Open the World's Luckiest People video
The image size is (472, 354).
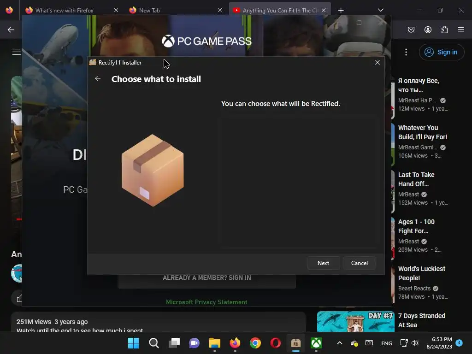pyautogui.click(x=421, y=273)
